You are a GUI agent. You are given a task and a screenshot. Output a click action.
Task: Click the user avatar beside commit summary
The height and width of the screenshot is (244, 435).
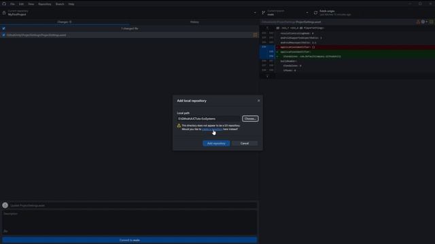tap(5, 205)
